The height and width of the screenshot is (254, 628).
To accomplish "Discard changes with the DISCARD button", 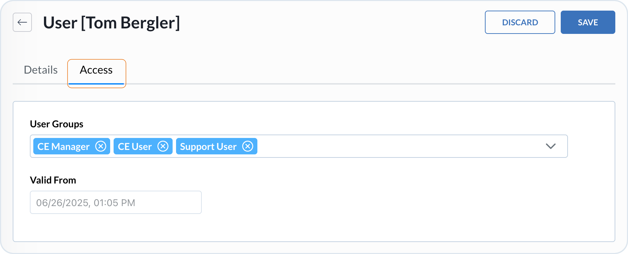I will 520,22.
